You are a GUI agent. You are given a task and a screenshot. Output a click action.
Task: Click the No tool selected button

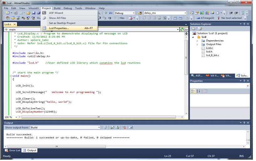tap(229, 18)
